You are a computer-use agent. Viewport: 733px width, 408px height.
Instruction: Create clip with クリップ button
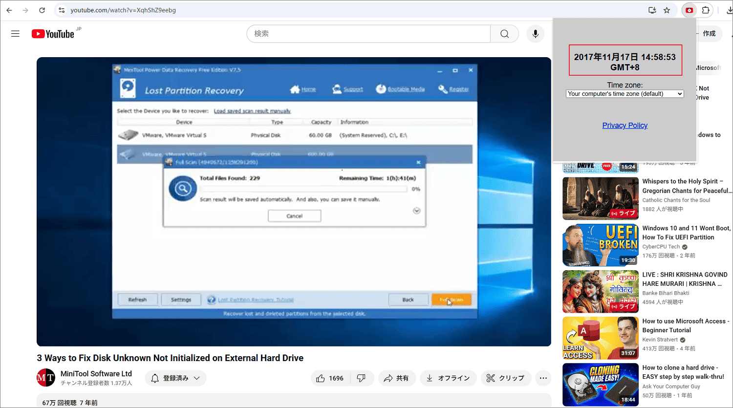coord(506,378)
